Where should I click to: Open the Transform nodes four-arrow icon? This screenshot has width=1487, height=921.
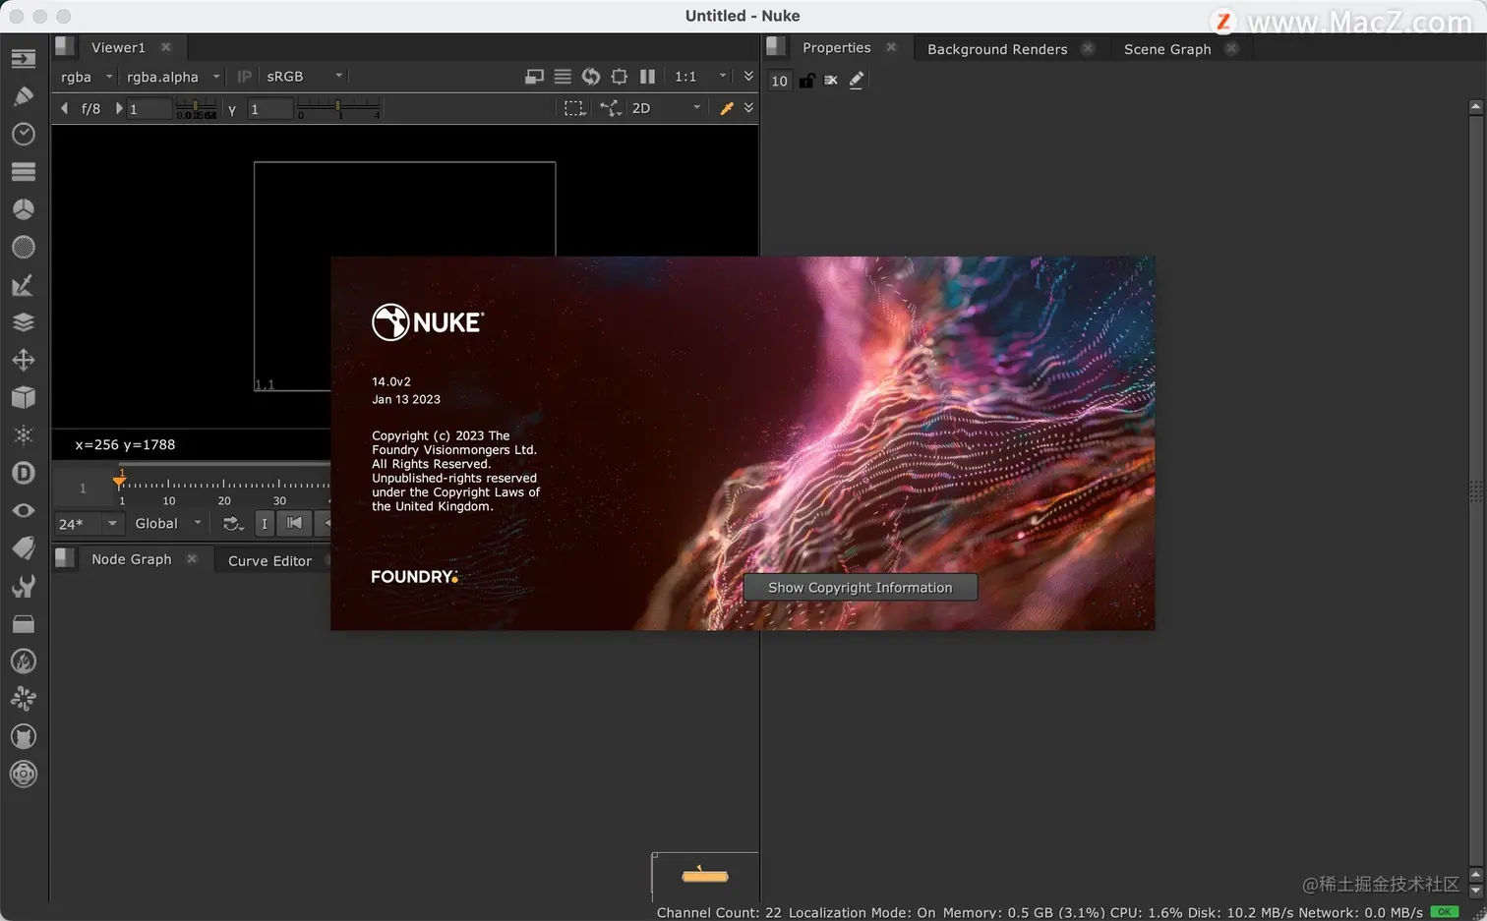(x=24, y=360)
